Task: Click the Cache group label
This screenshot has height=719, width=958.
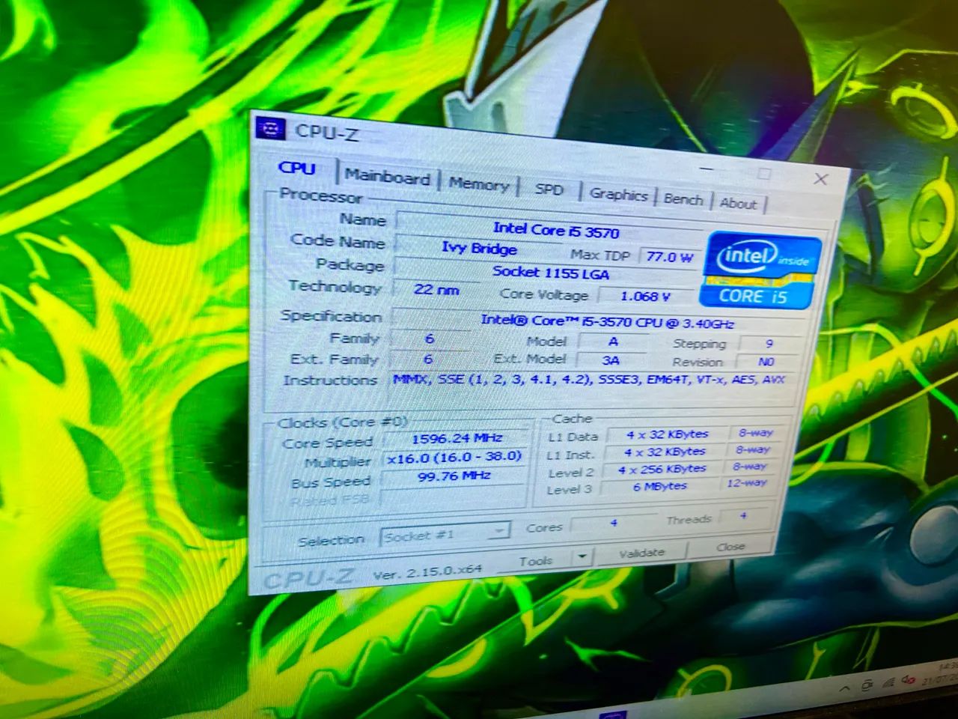Action: (572, 419)
